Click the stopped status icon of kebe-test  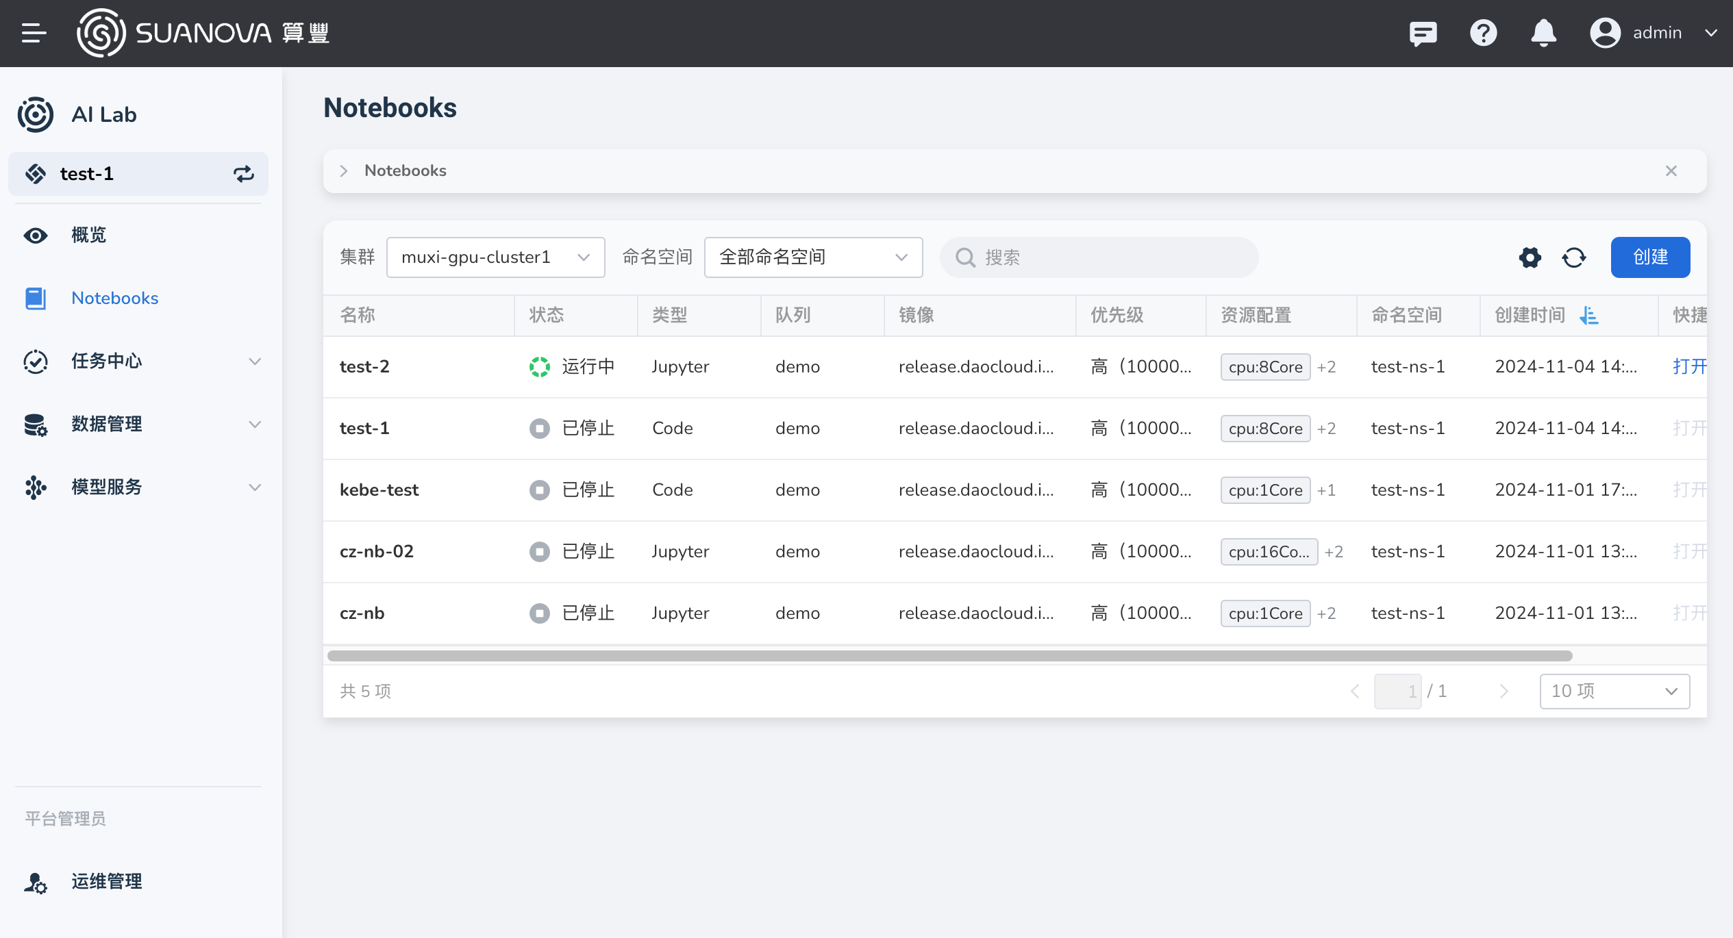(539, 490)
